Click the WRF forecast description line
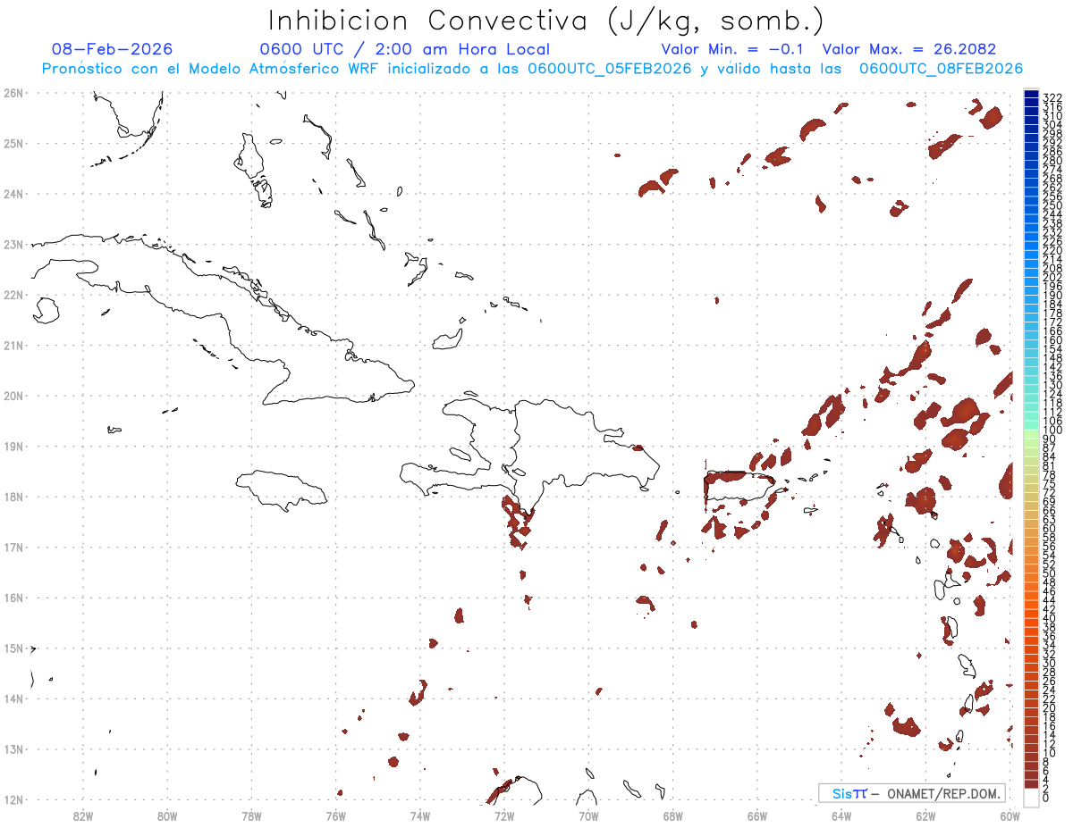Screen dimensions: 1073x828 532,69
